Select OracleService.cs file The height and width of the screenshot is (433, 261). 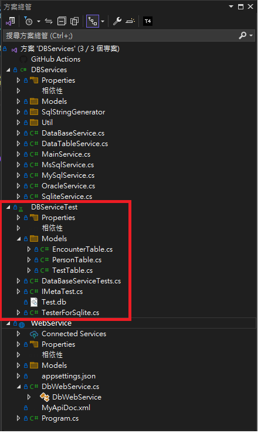pos(68,186)
